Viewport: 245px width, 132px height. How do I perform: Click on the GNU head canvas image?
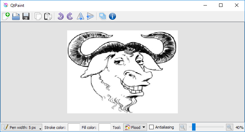[122, 72]
